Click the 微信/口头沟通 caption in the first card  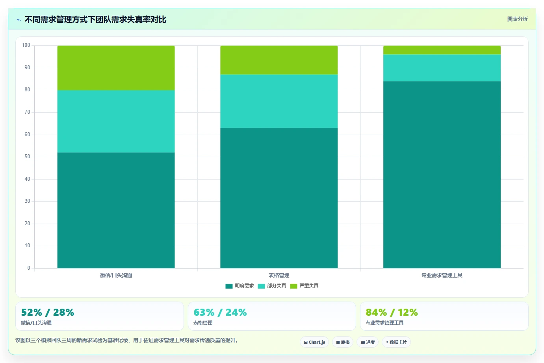tap(36, 323)
